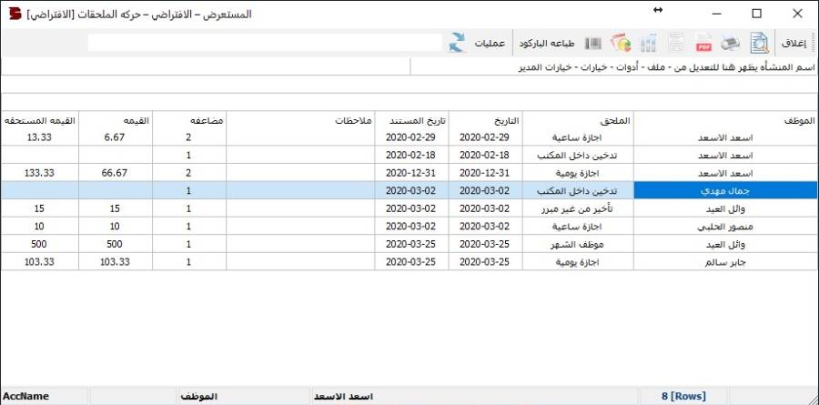Click the app logo in title bar
The image size is (819, 405).
click(15, 14)
